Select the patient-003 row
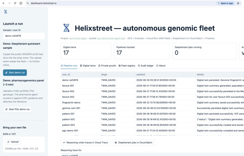This screenshot has height=156, width=244. [152, 125]
